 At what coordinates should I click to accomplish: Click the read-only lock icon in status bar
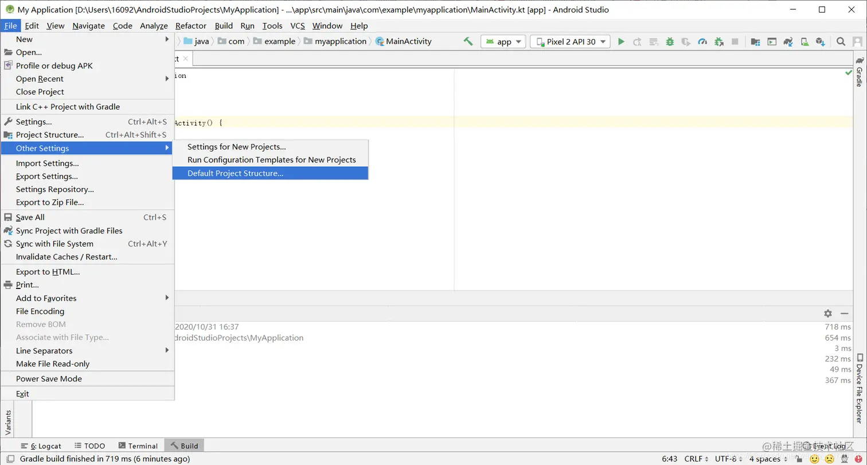tap(799, 459)
